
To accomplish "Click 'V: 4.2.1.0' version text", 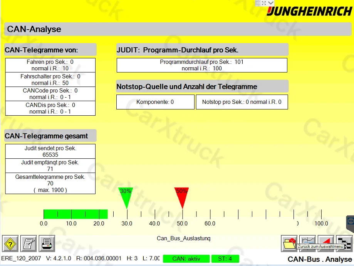I will click(x=59, y=258).
